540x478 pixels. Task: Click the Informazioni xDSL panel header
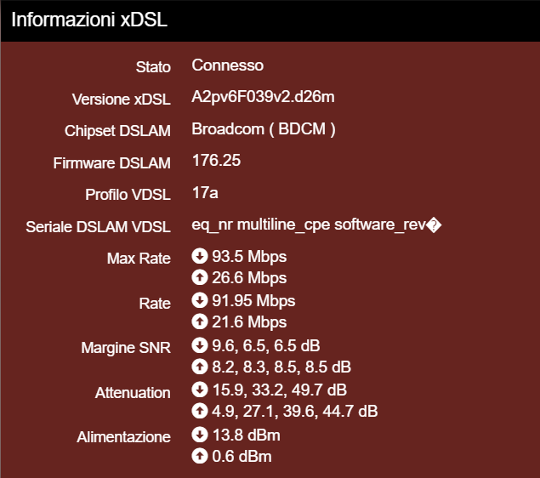pyautogui.click(x=89, y=20)
